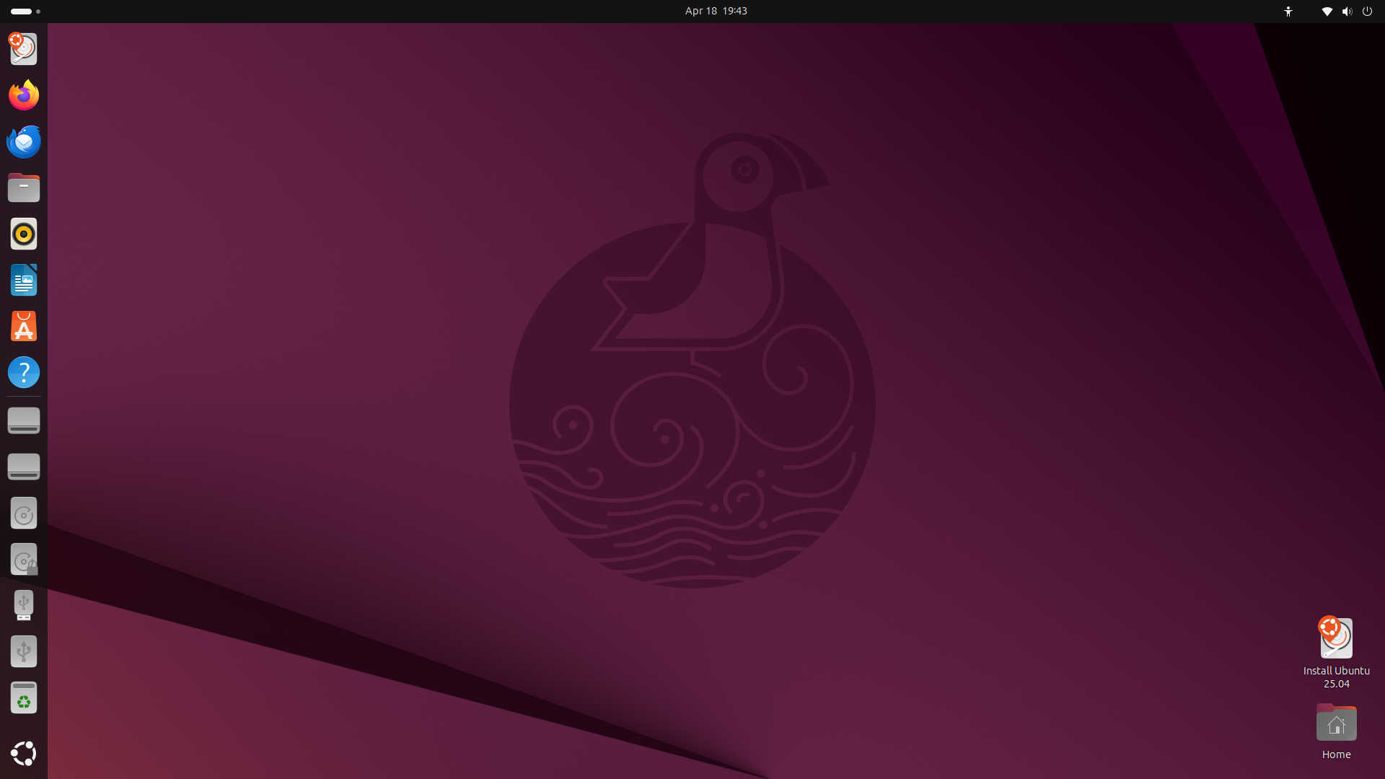Show Applications via Ubuntu logo button
Viewport: 1385px width, 779px height.
[24, 753]
